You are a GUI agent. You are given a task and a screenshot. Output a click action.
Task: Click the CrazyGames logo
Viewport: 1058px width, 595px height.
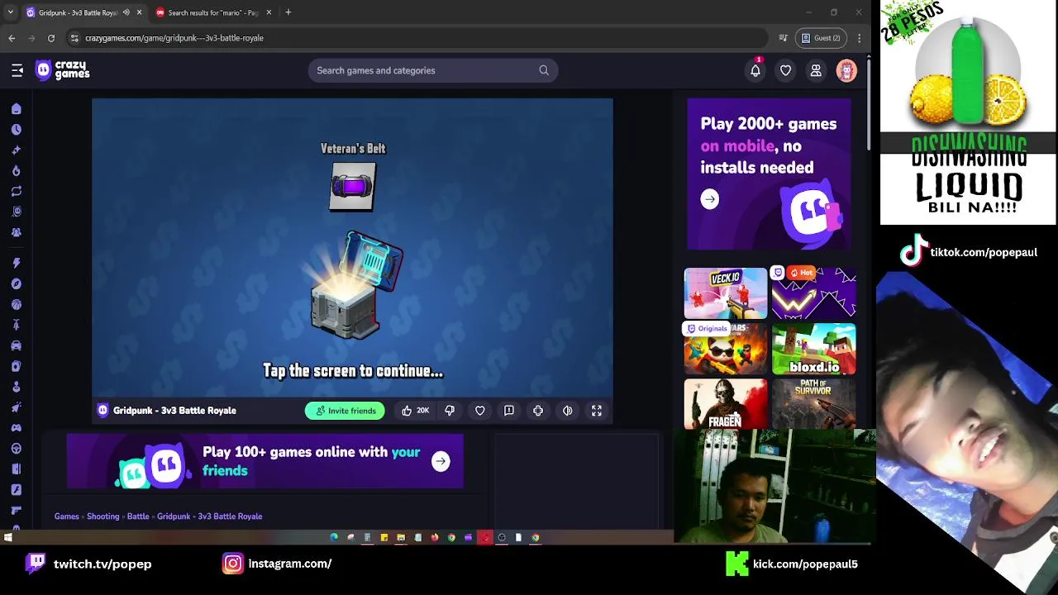pyautogui.click(x=63, y=70)
